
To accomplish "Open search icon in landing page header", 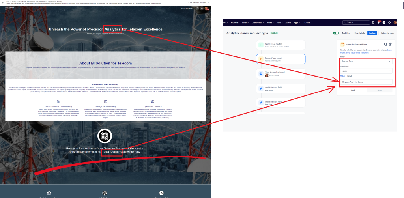I will click(x=197, y=9).
